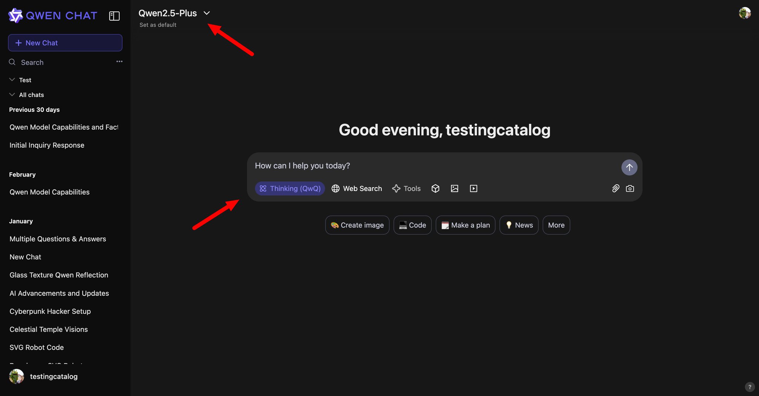Open the Cyberpunk Hacker Setup chat
759x396 pixels.
[x=50, y=311]
